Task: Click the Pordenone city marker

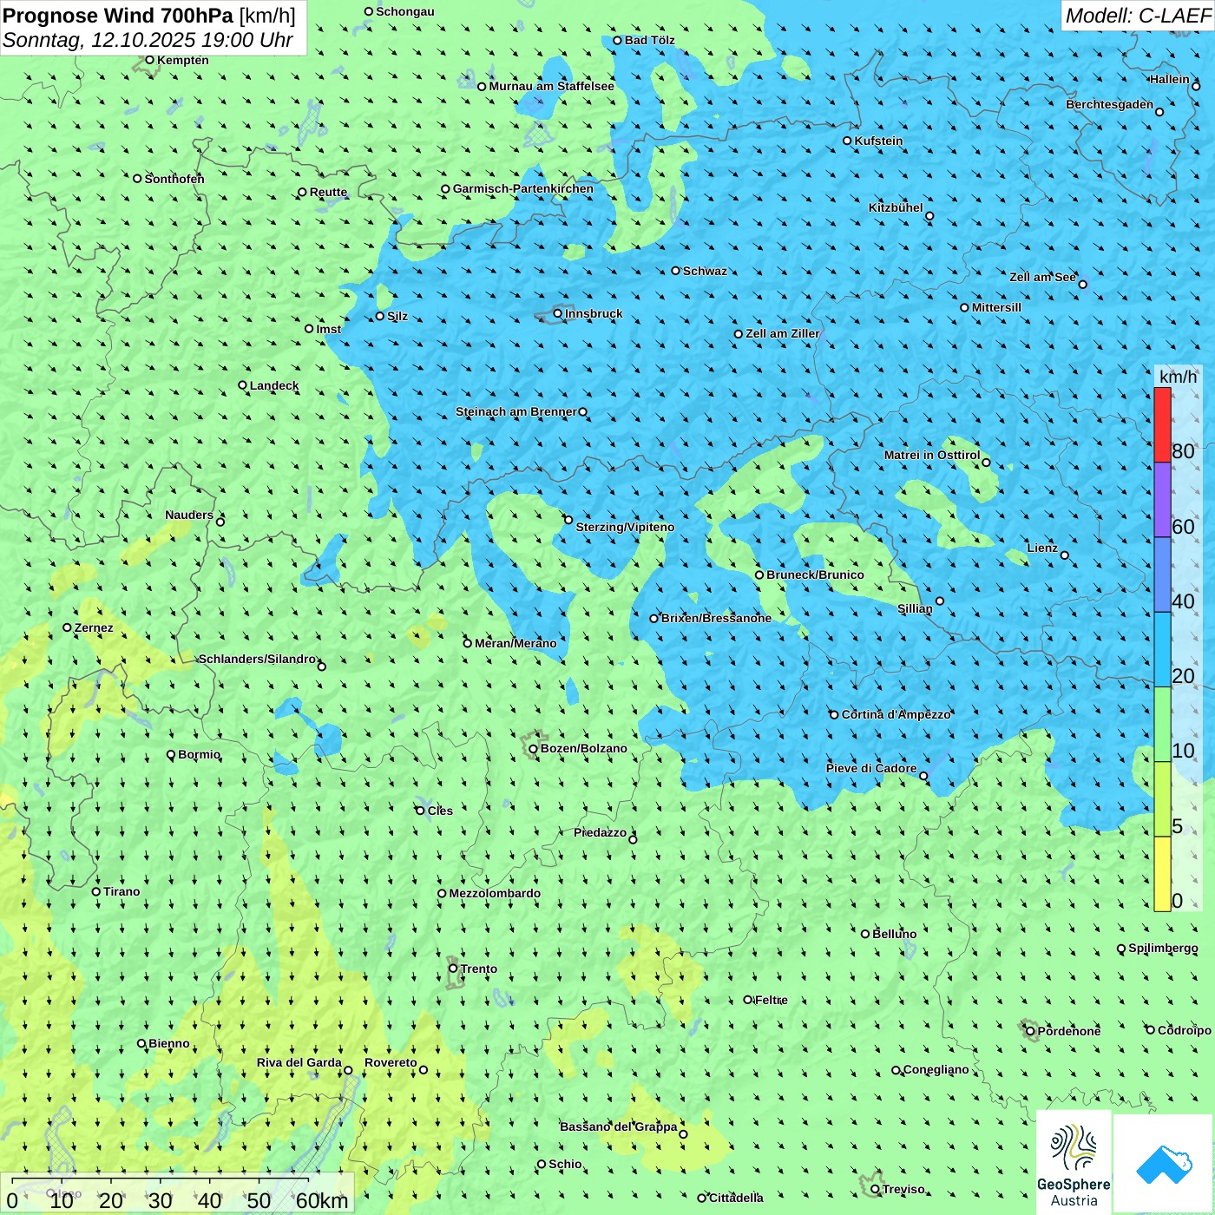Action: [x=1030, y=1031]
